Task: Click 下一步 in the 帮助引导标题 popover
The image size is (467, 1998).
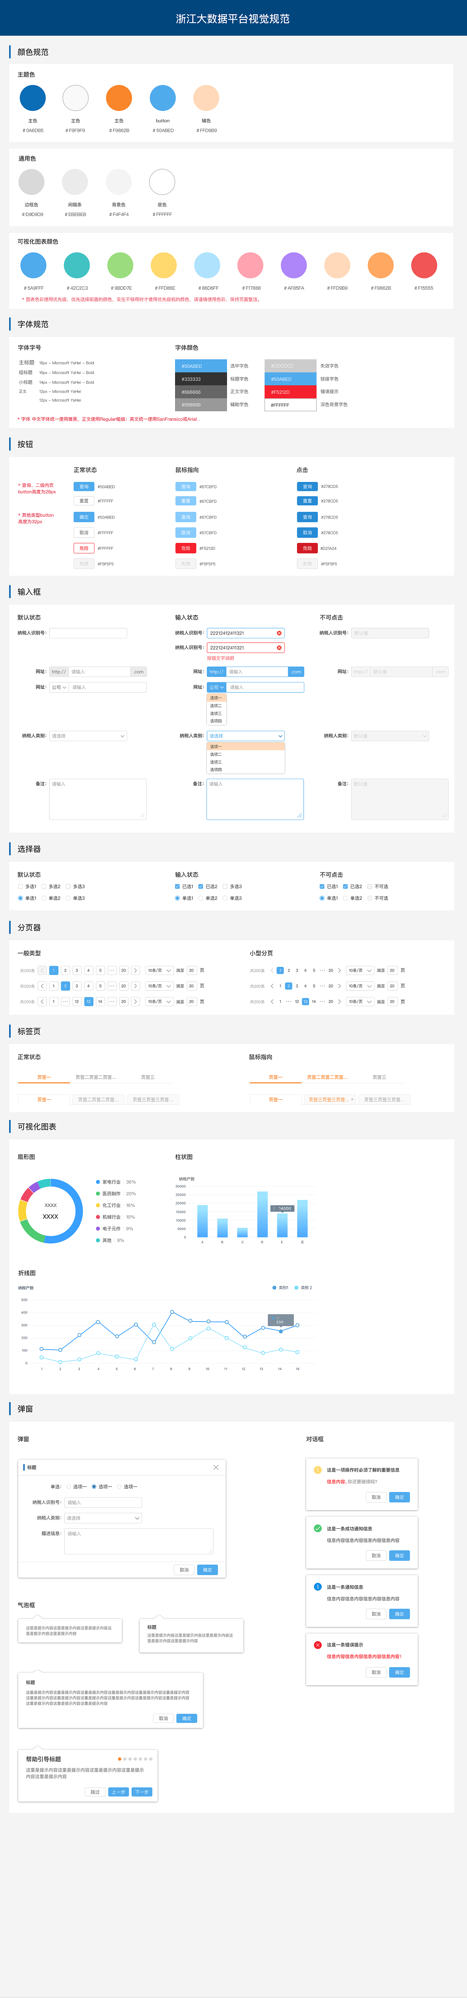Action: pos(142,1792)
